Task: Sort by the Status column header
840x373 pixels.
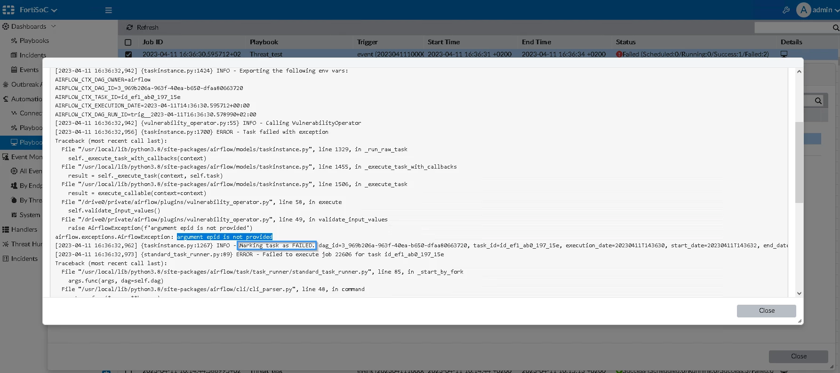Action: pyautogui.click(x=625, y=42)
